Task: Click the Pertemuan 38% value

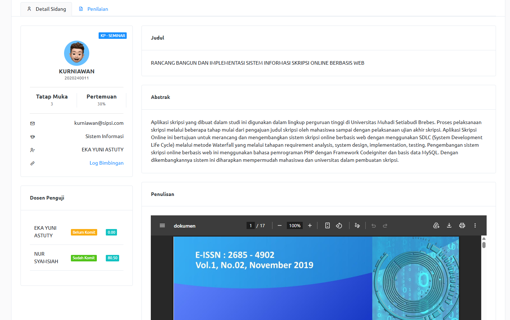Action: click(x=101, y=104)
